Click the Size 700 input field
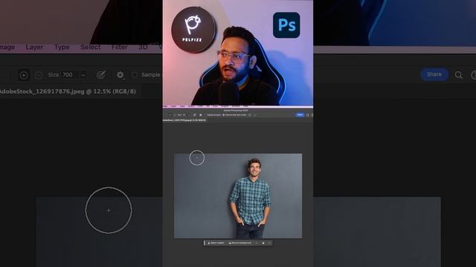This screenshot has width=476, height=267. [69, 75]
